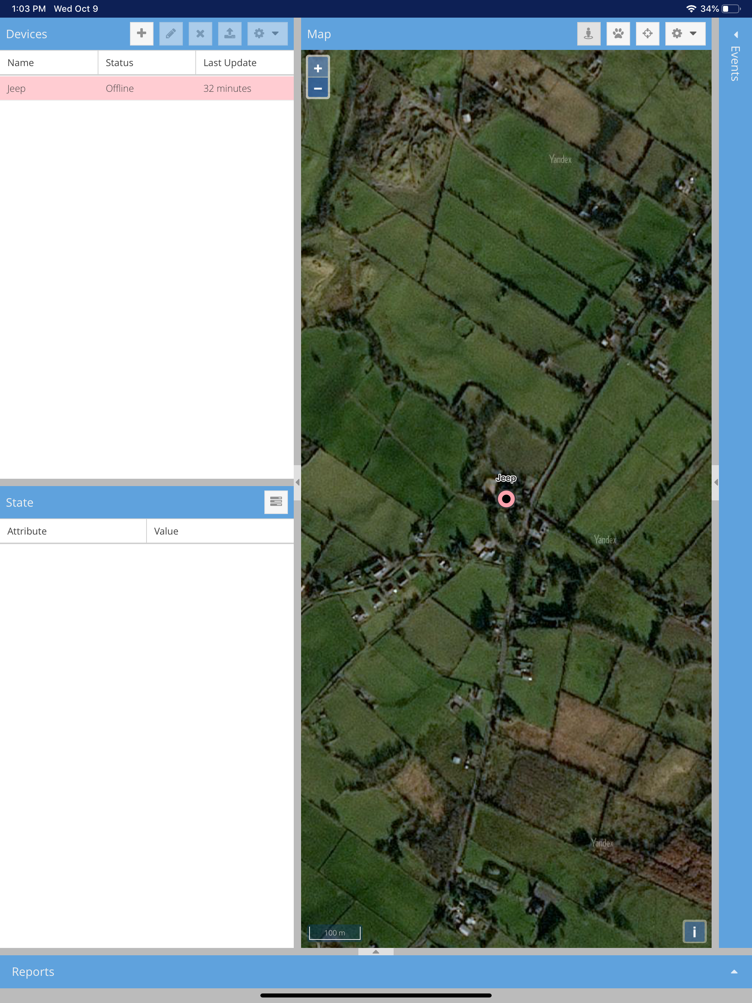752x1003 pixels.
Task: Expand the Events side panel
Action: pyautogui.click(x=735, y=35)
